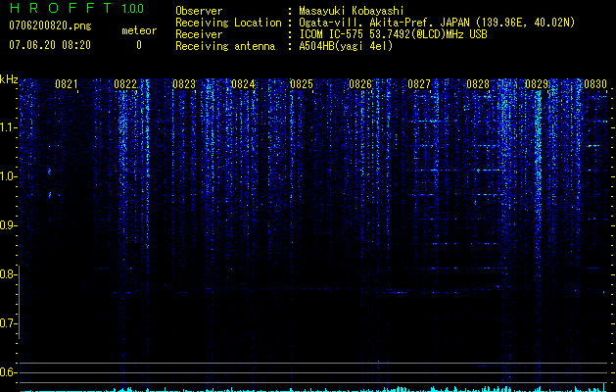Click the 0826 time marker

pyautogui.click(x=360, y=84)
